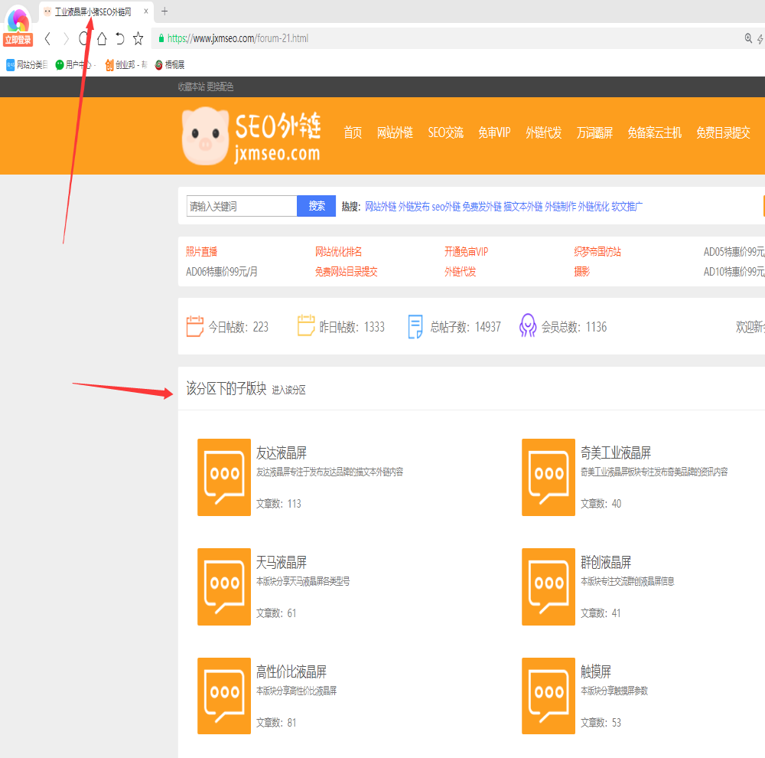Click the 会员总数 purple member icon
The height and width of the screenshot is (758, 765).
point(527,325)
